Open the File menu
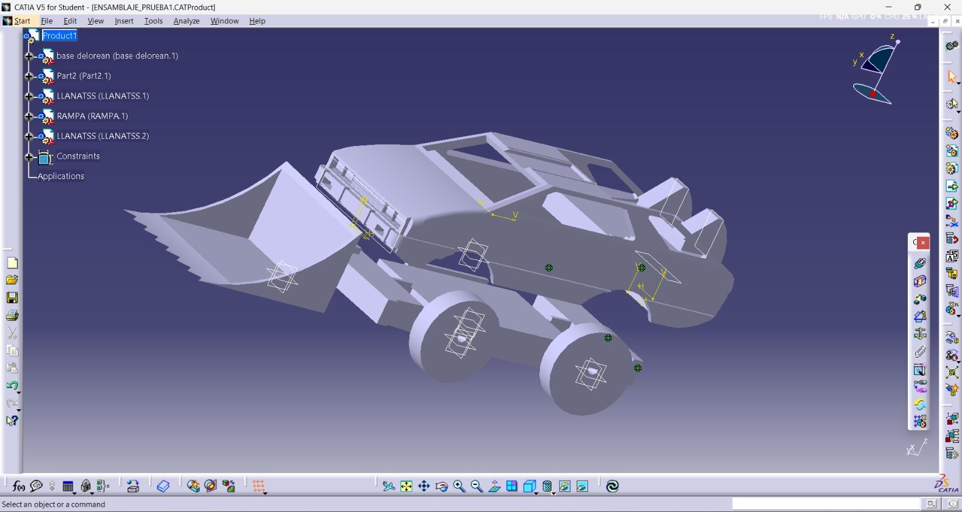The image size is (962, 512). tap(46, 21)
